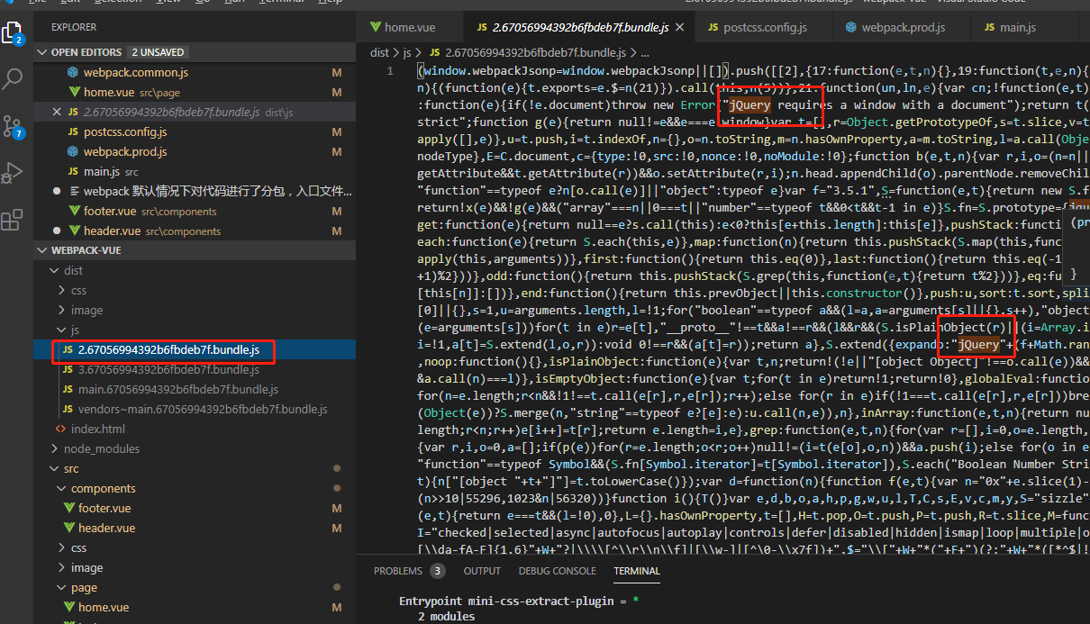Collapse the dist folder
Screen dimensions: 1090x624
[x=52, y=270]
